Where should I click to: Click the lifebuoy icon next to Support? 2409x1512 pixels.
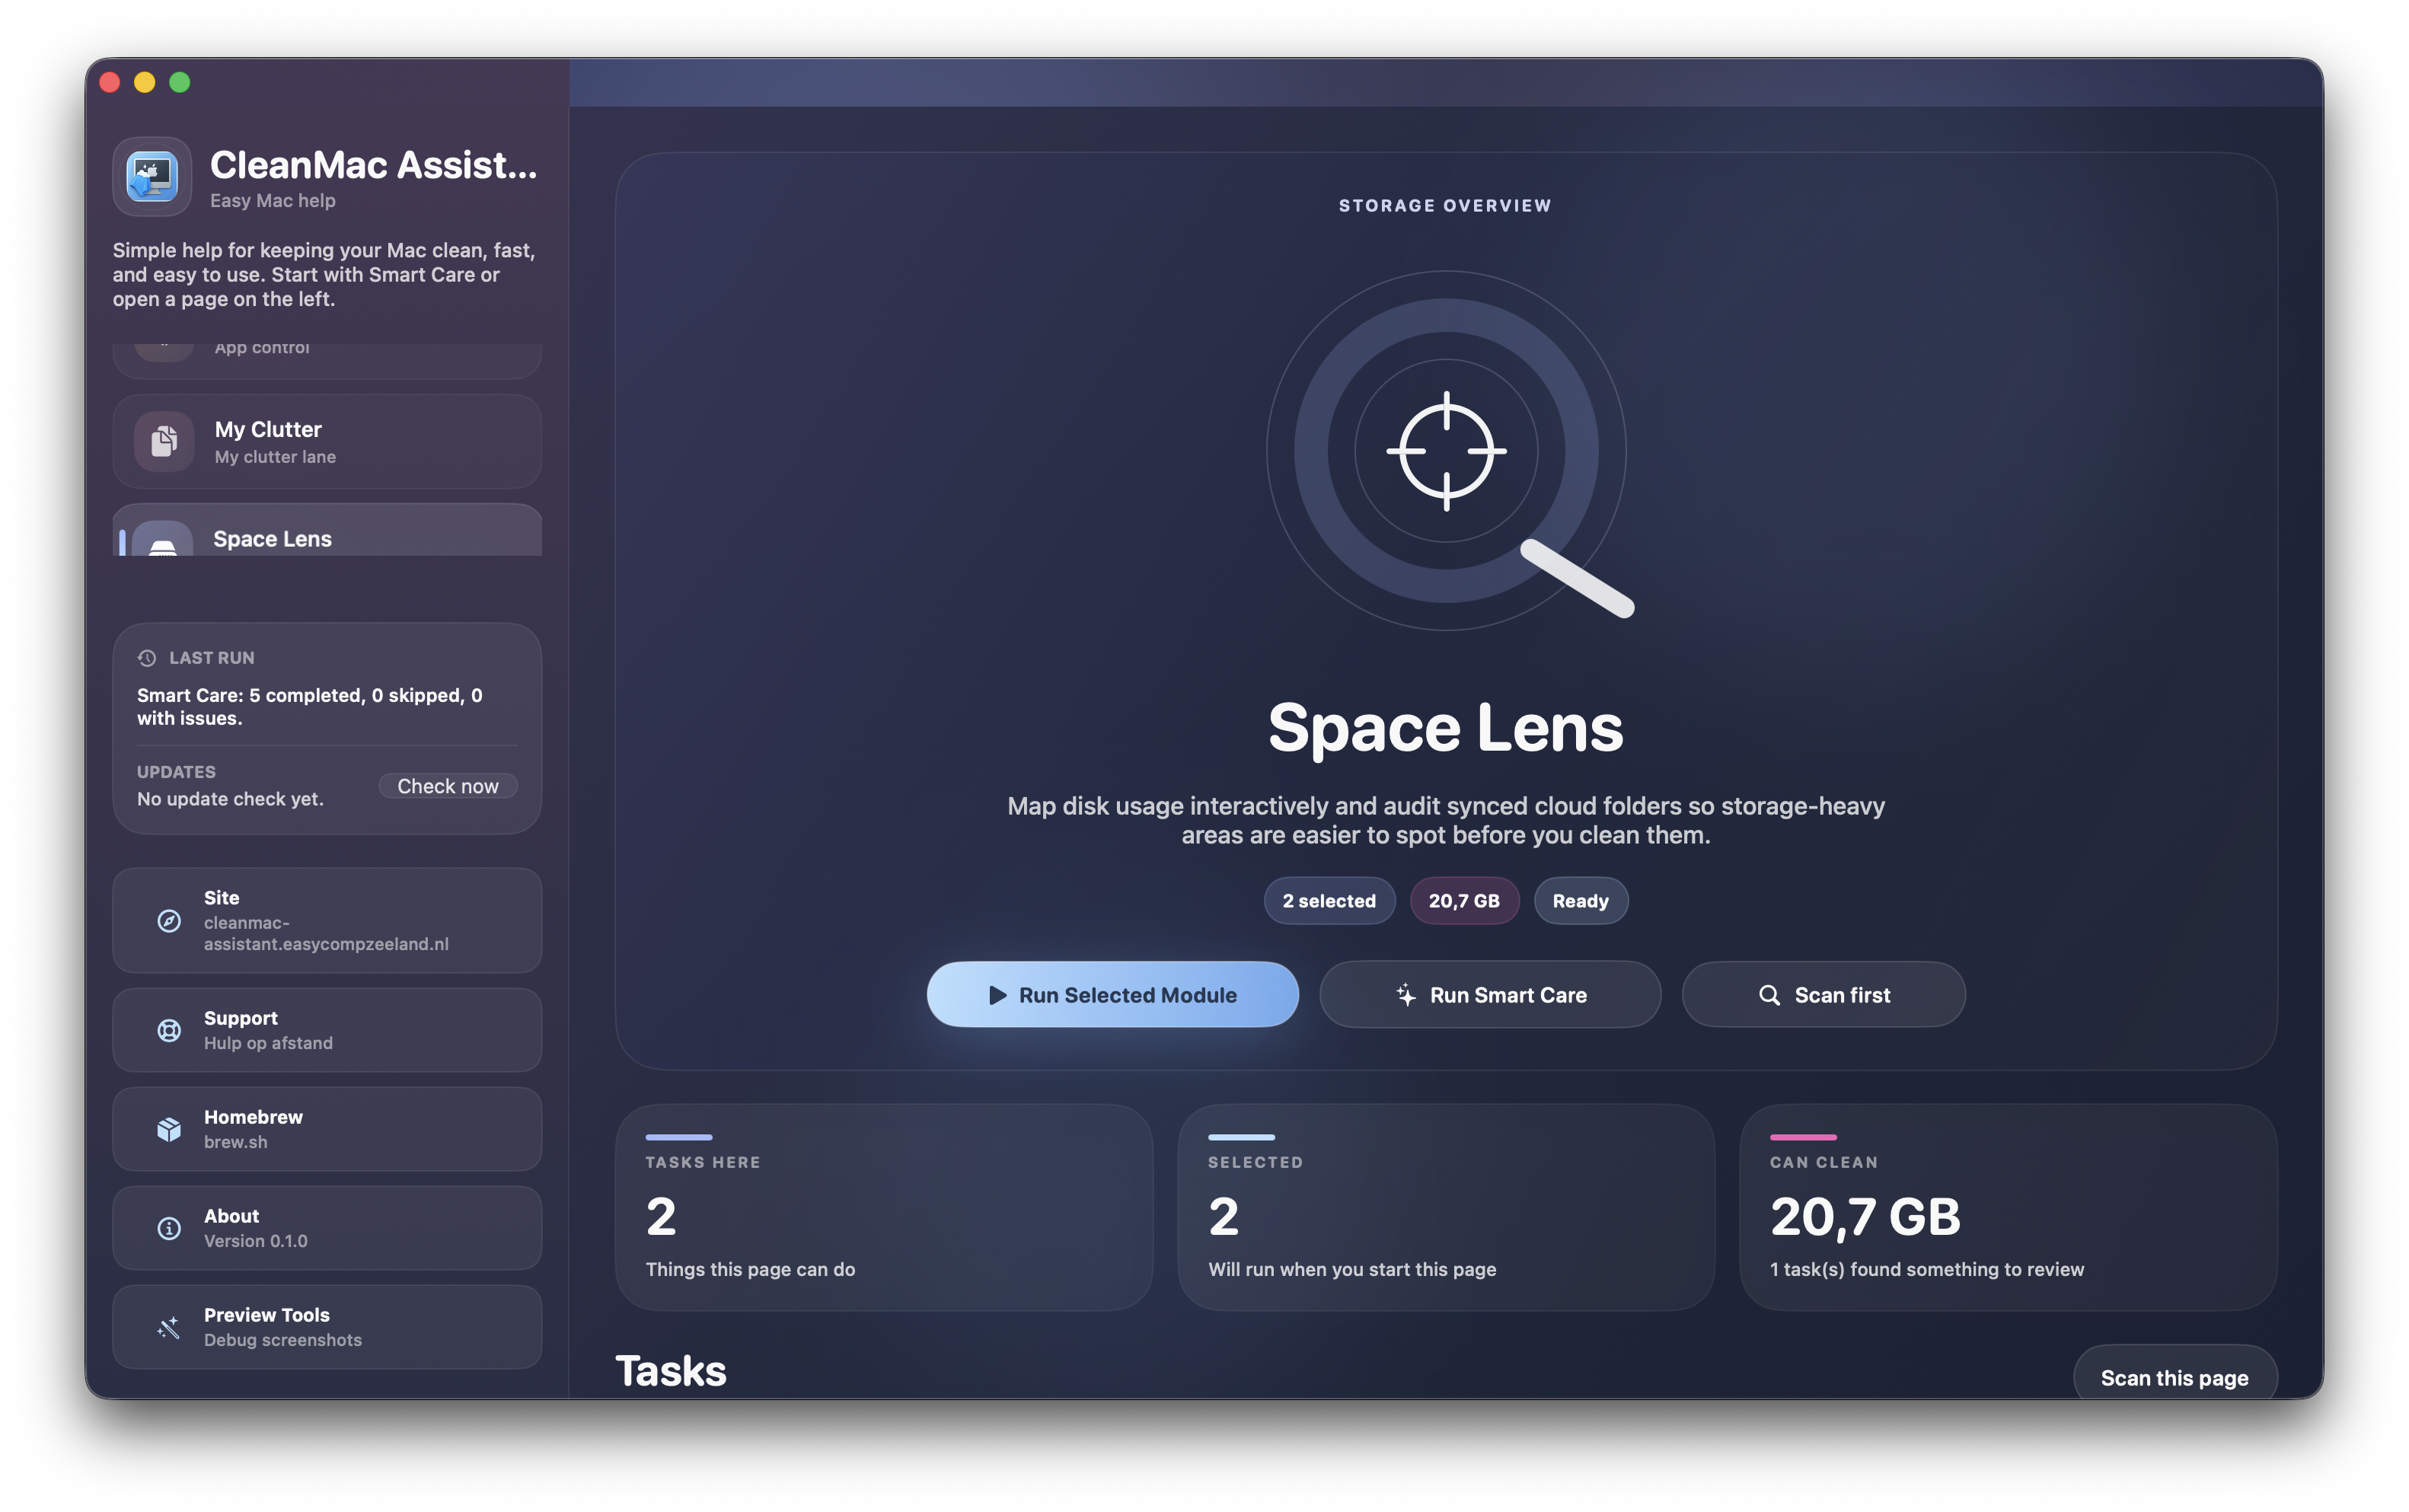tap(169, 1030)
